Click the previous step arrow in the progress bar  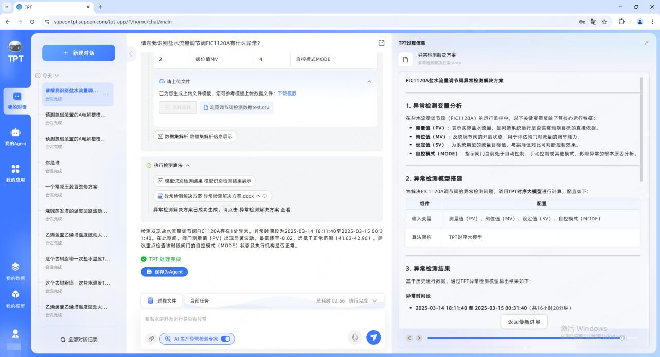tap(409, 338)
